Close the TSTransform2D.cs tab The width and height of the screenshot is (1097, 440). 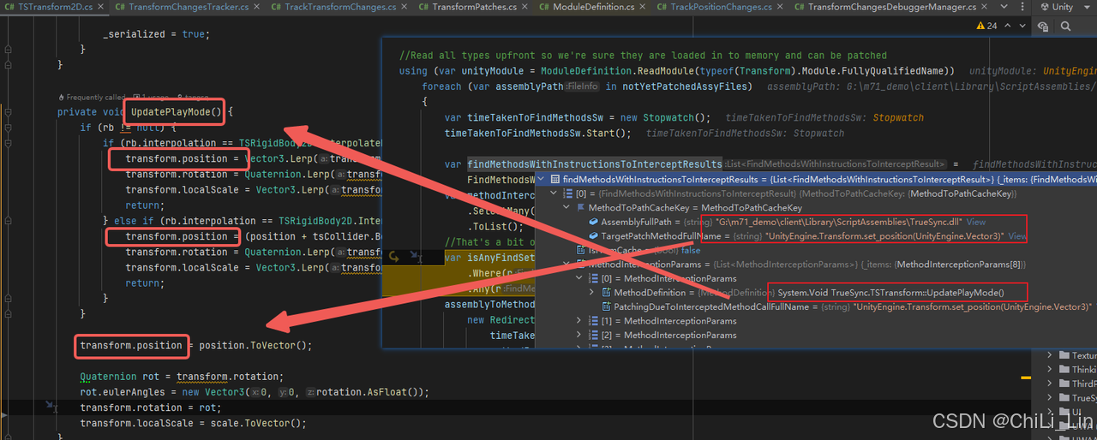99,7
